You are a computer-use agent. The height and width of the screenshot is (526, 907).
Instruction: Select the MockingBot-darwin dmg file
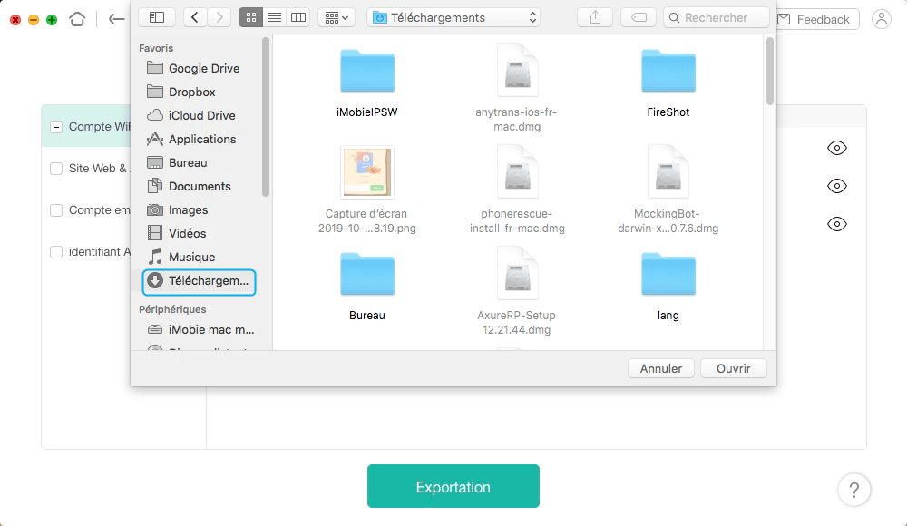coord(668,190)
